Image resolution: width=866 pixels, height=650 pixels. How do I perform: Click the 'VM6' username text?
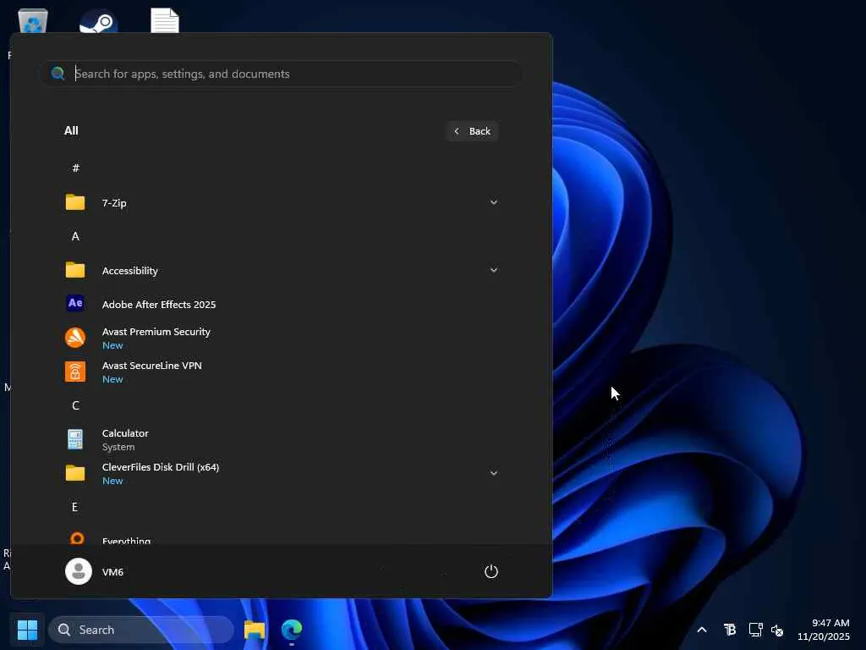coord(112,572)
